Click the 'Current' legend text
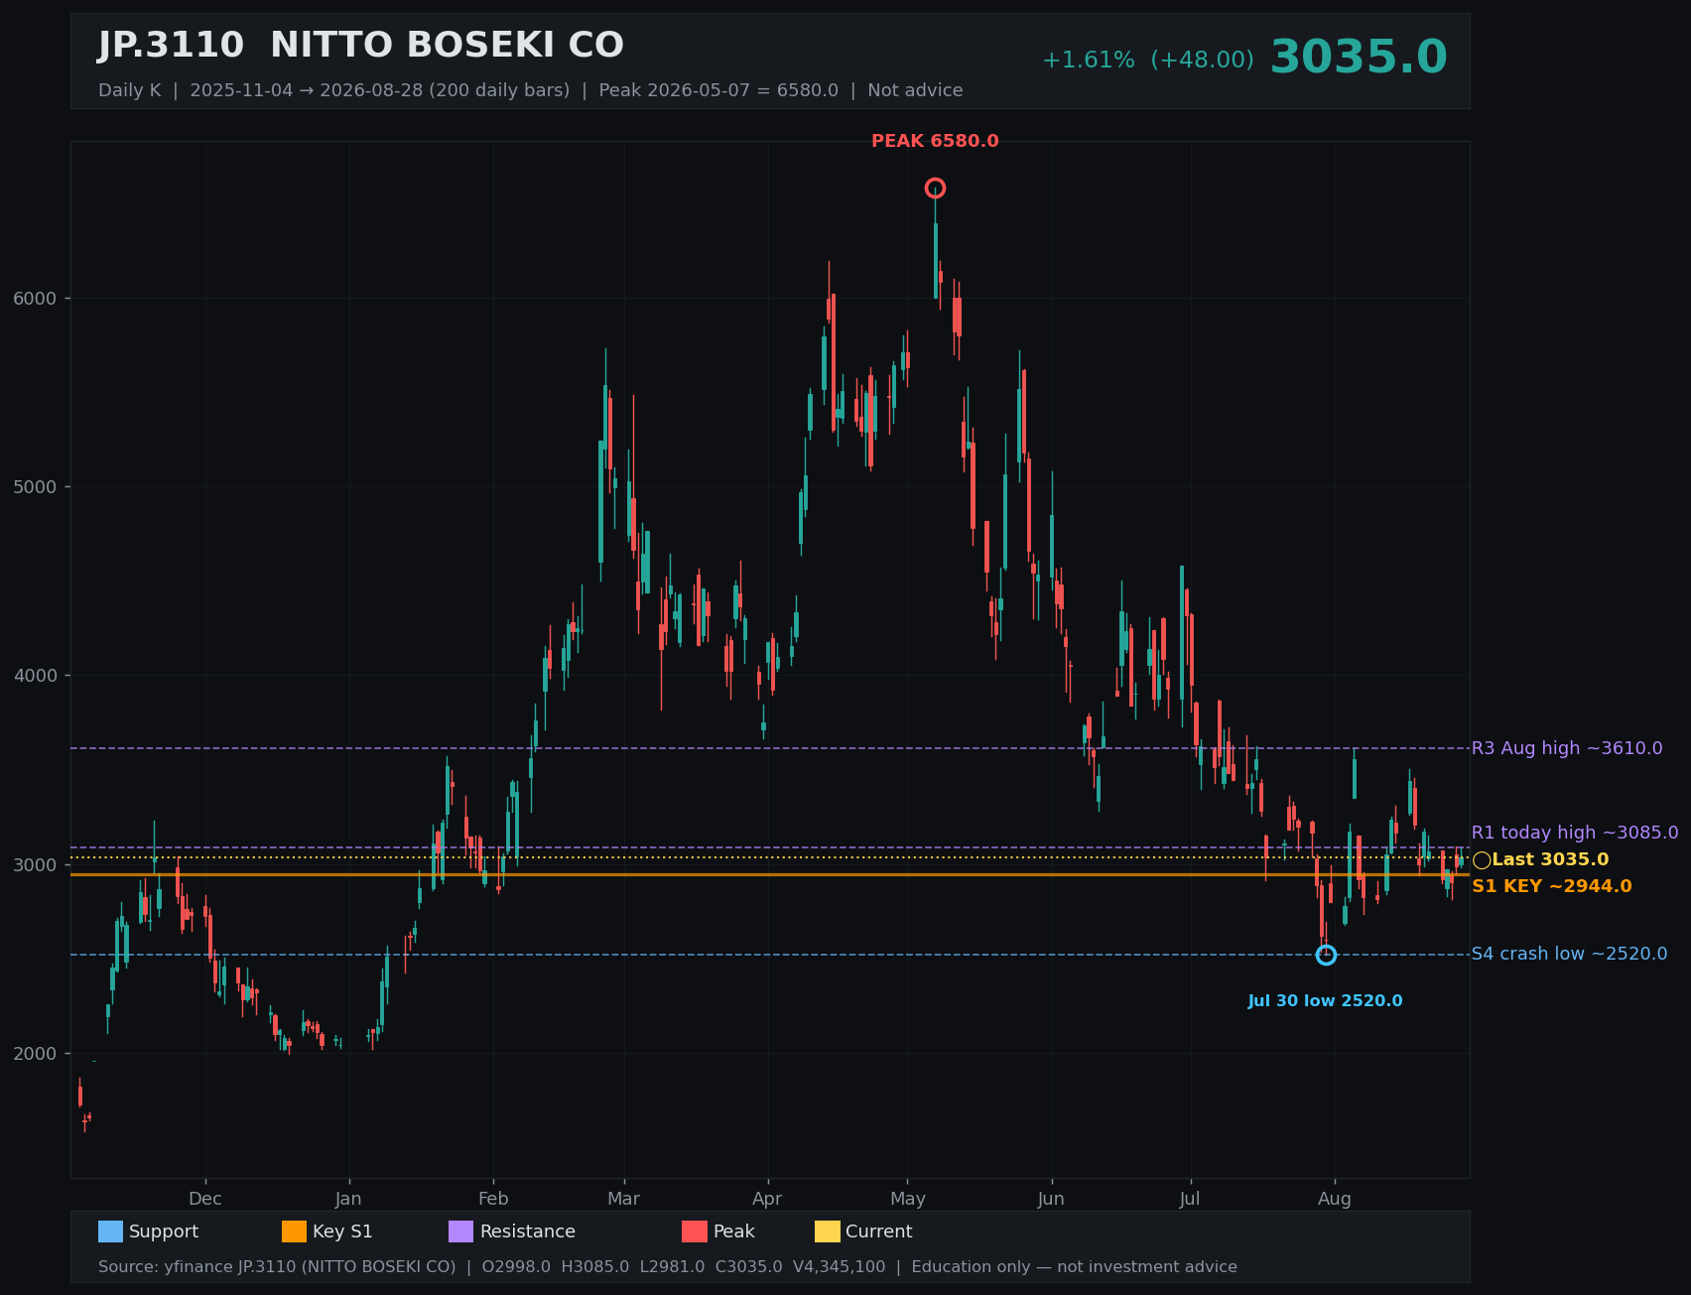1691x1295 pixels. coord(879,1231)
